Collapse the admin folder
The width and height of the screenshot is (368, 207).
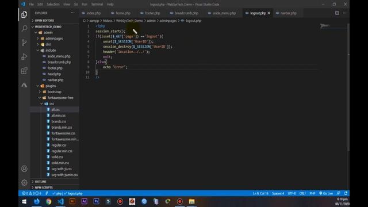tap(48, 33)
